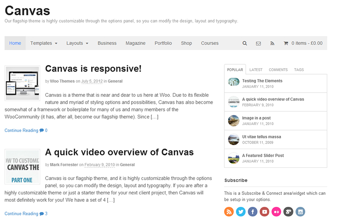Open 'Ut vitae tellus massa' popular link
This screenshot has width=343, height=224.
click(x=262, y=137)
